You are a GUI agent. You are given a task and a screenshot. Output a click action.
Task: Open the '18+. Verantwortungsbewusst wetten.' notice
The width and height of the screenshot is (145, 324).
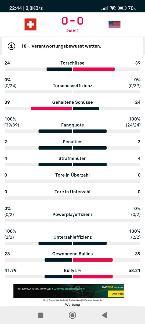(x=73, y=46)
